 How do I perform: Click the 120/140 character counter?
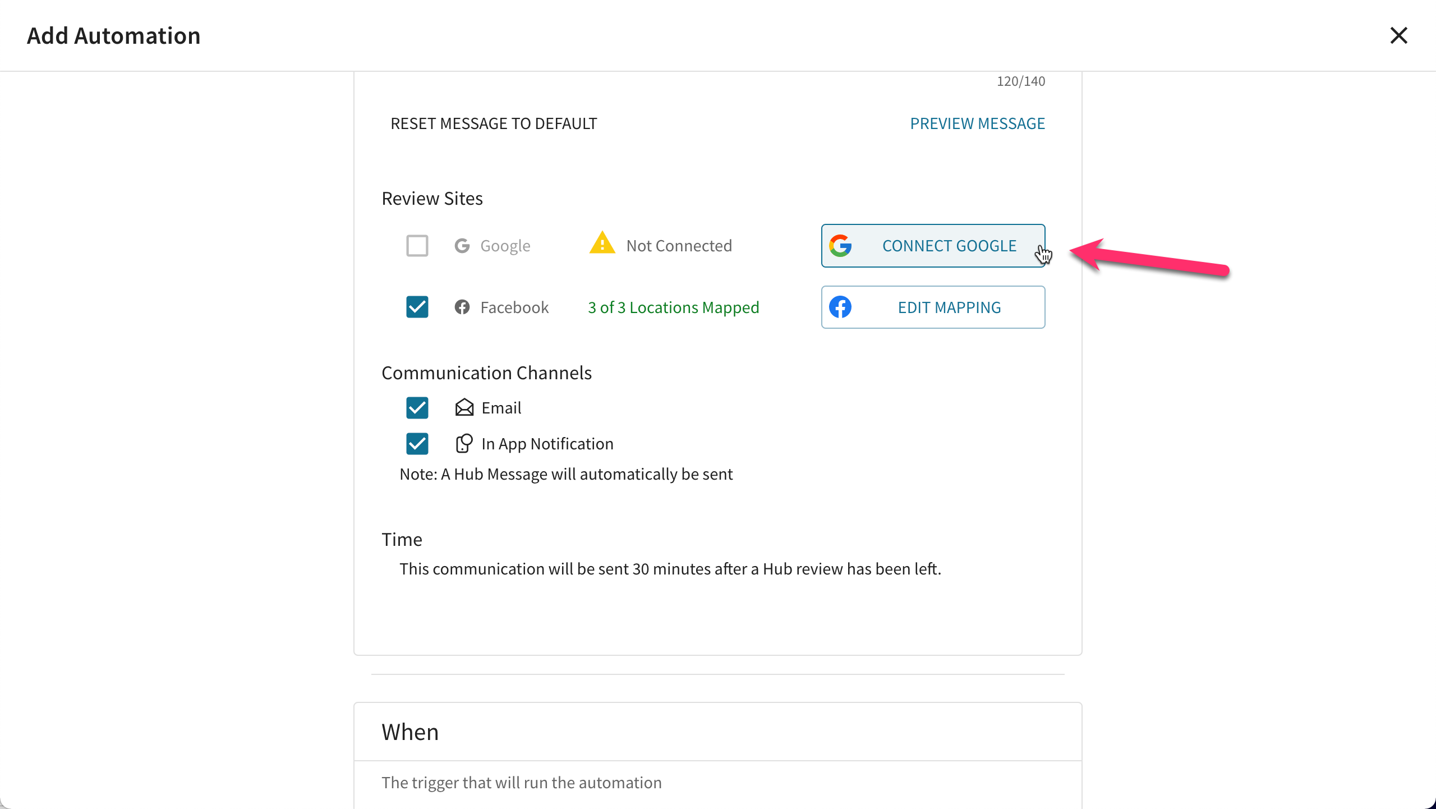1021,81
